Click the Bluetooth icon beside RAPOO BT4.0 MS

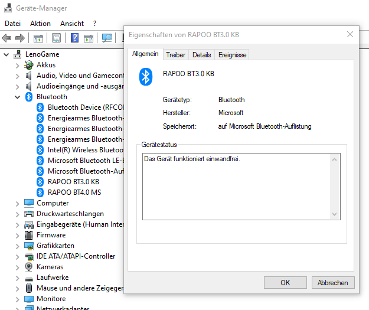pyautogui.click(x=40, y=192)
